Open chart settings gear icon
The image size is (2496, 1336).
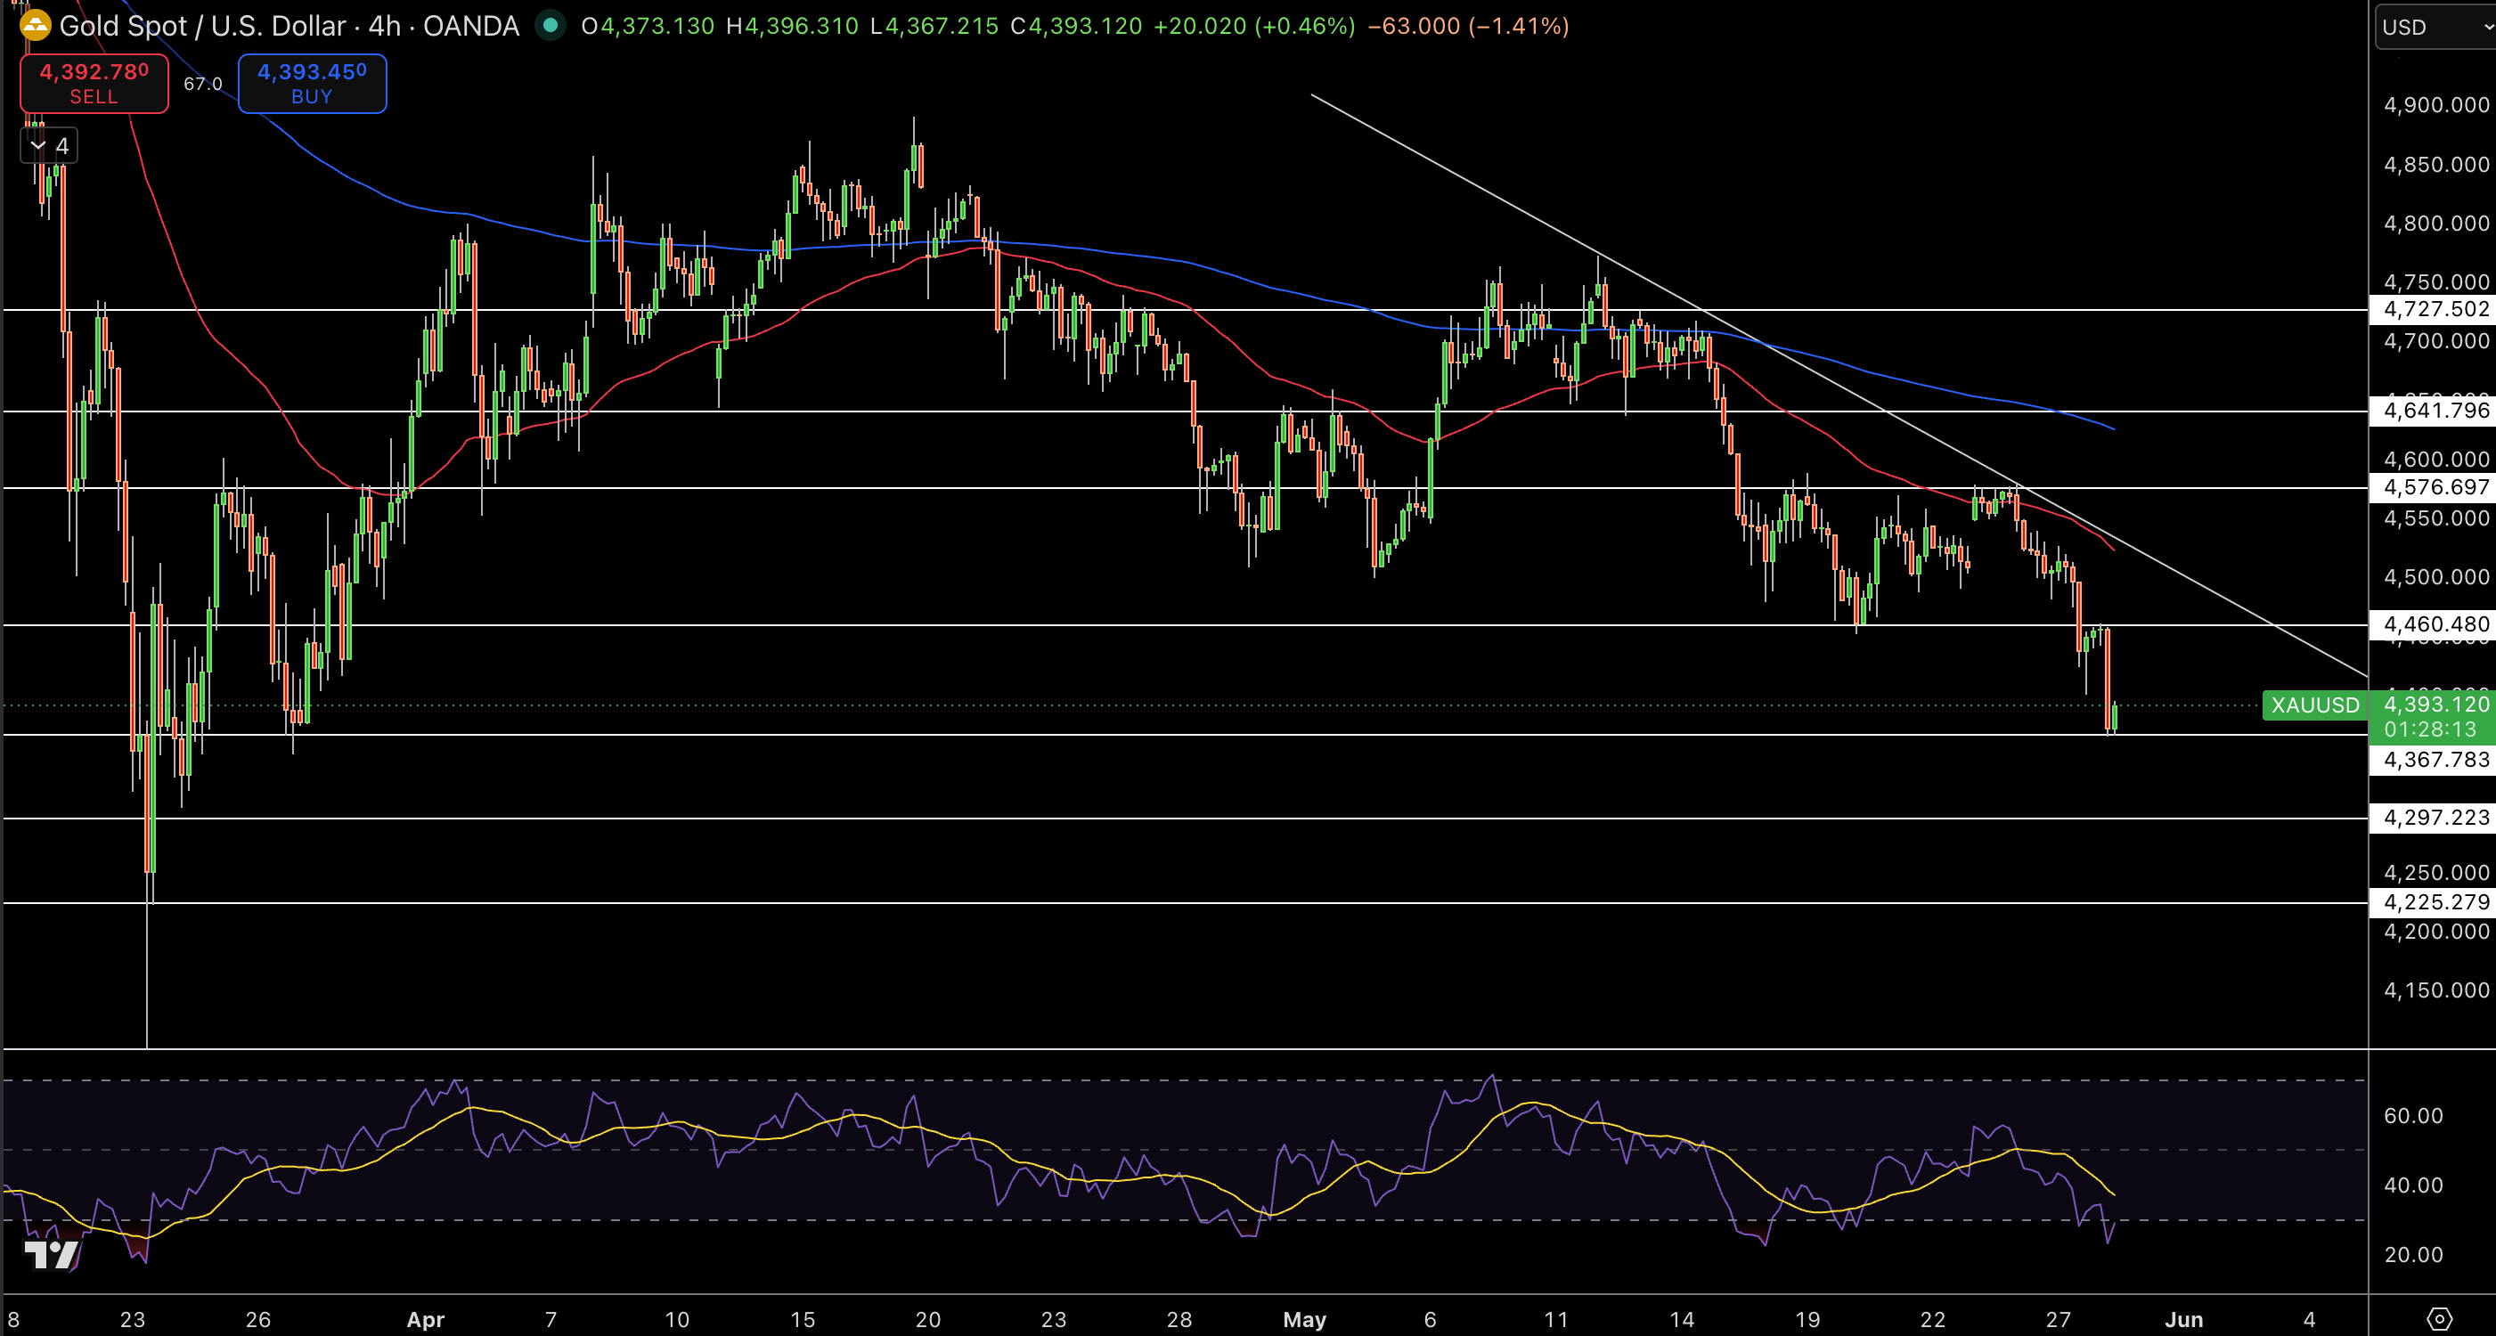click(2439, 1318)
